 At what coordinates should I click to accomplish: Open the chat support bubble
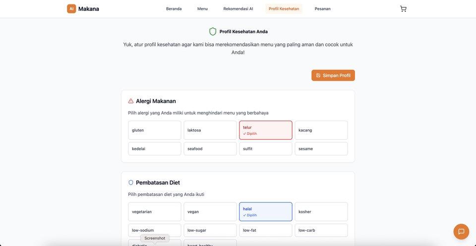[461, 232]
